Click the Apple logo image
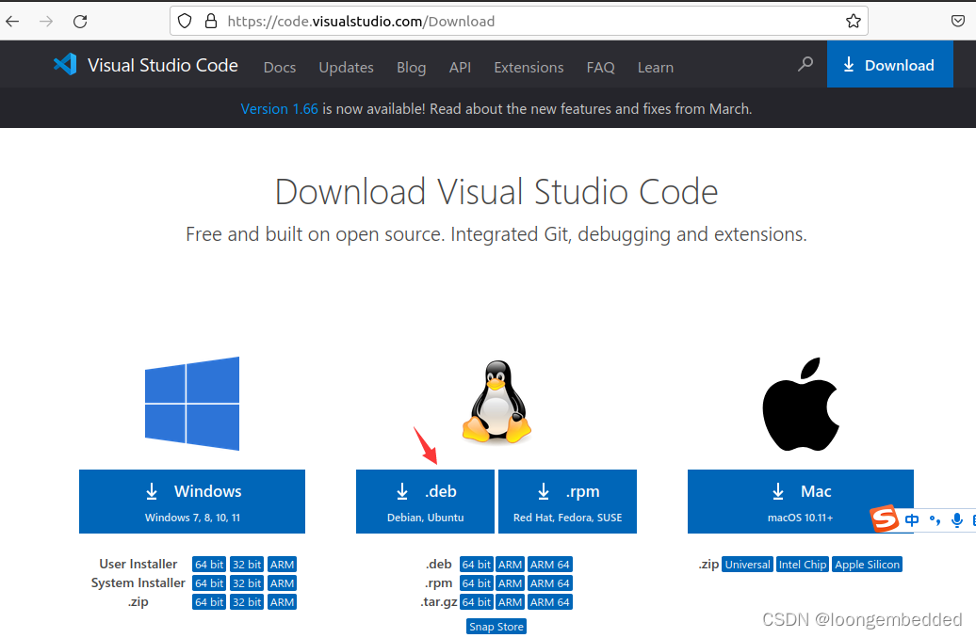The width and height of the screenshot is (976, 638). [x=801, y=405]
